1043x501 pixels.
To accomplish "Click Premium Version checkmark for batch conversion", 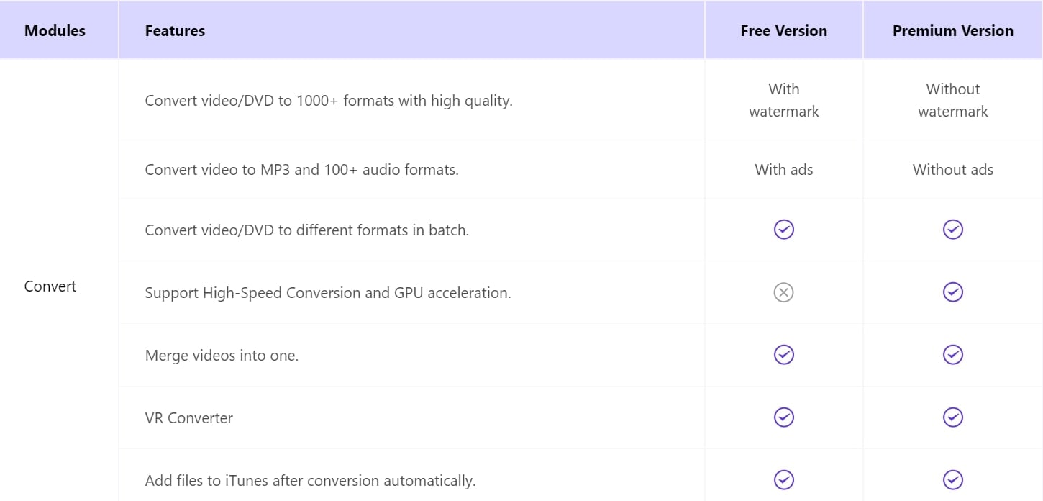I will [x=952, y=230].
